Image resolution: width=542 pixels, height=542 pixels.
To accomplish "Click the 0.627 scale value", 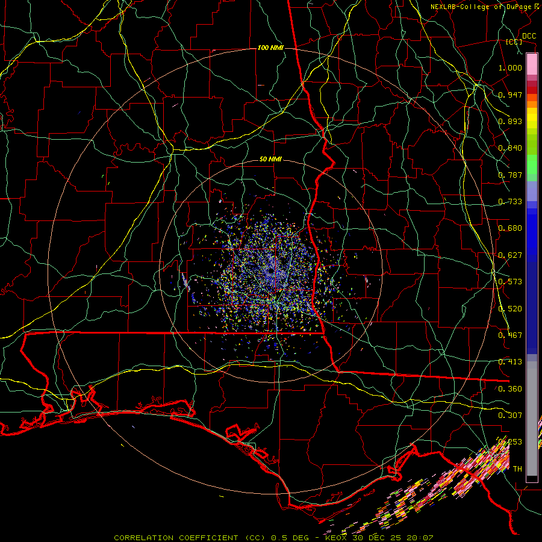I will [510, 255].
